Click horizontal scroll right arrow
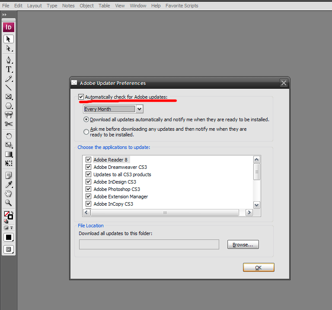This screenshot has width=332, height=310. (249, 213)
